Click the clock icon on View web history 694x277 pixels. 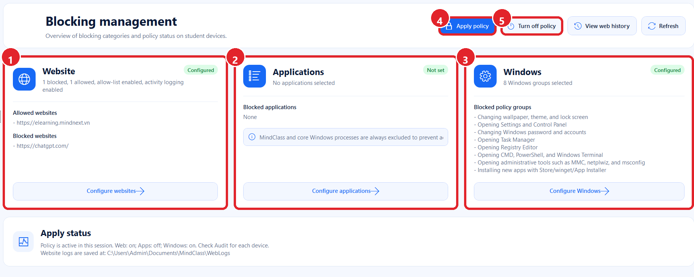point(578,26)
